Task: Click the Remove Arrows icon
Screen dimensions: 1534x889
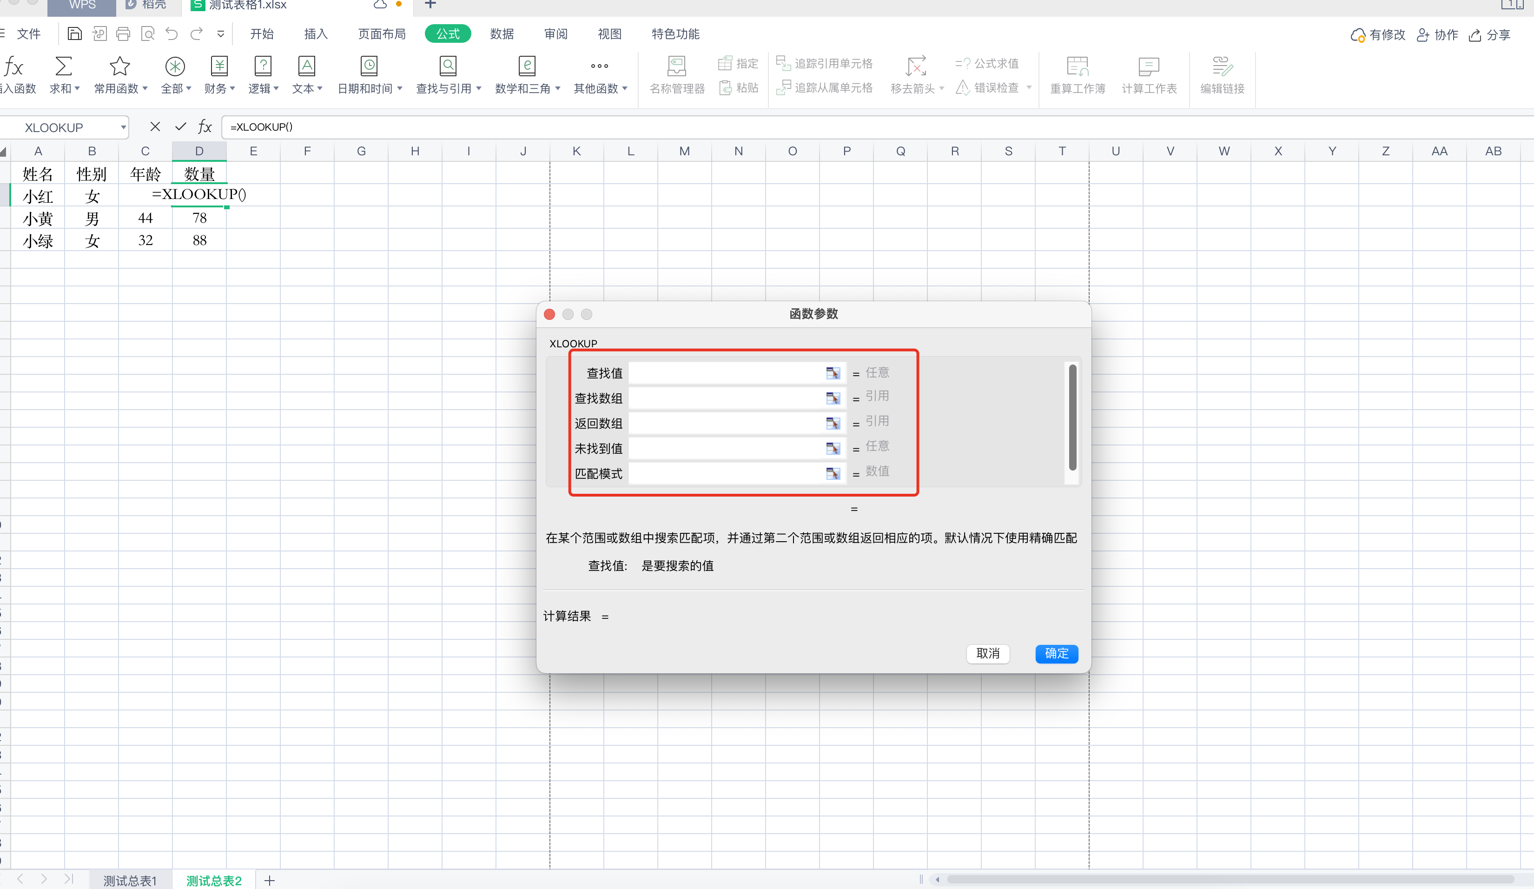Action: pyautogui.click(x=916, y=66)
